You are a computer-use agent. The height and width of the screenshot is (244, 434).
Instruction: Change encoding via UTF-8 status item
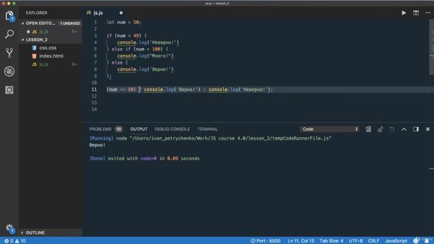(x=355, y=241)
